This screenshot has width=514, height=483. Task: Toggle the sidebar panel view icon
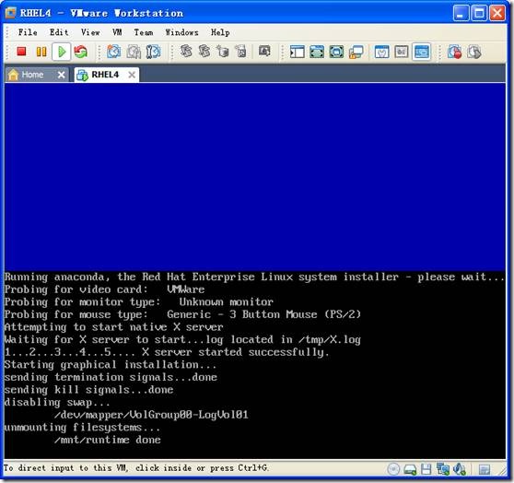(297, 52)
